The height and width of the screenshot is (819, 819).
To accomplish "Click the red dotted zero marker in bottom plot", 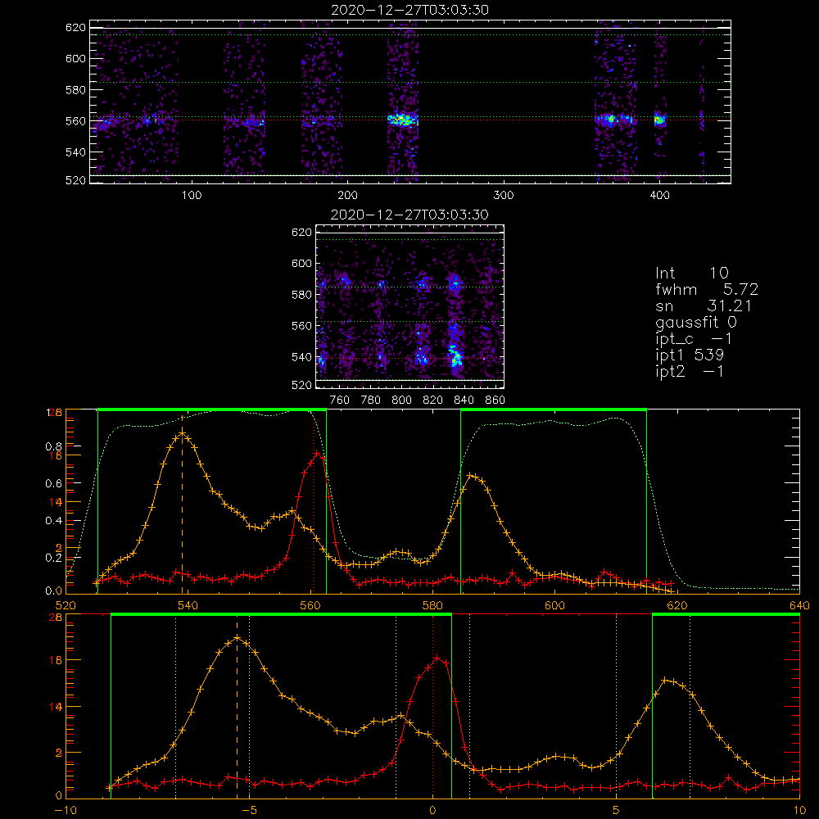I will [433, 708].
